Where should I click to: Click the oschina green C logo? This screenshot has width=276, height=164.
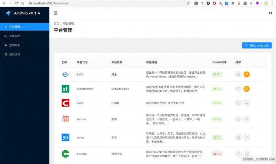pyautogui.click(x=65, y=154)
